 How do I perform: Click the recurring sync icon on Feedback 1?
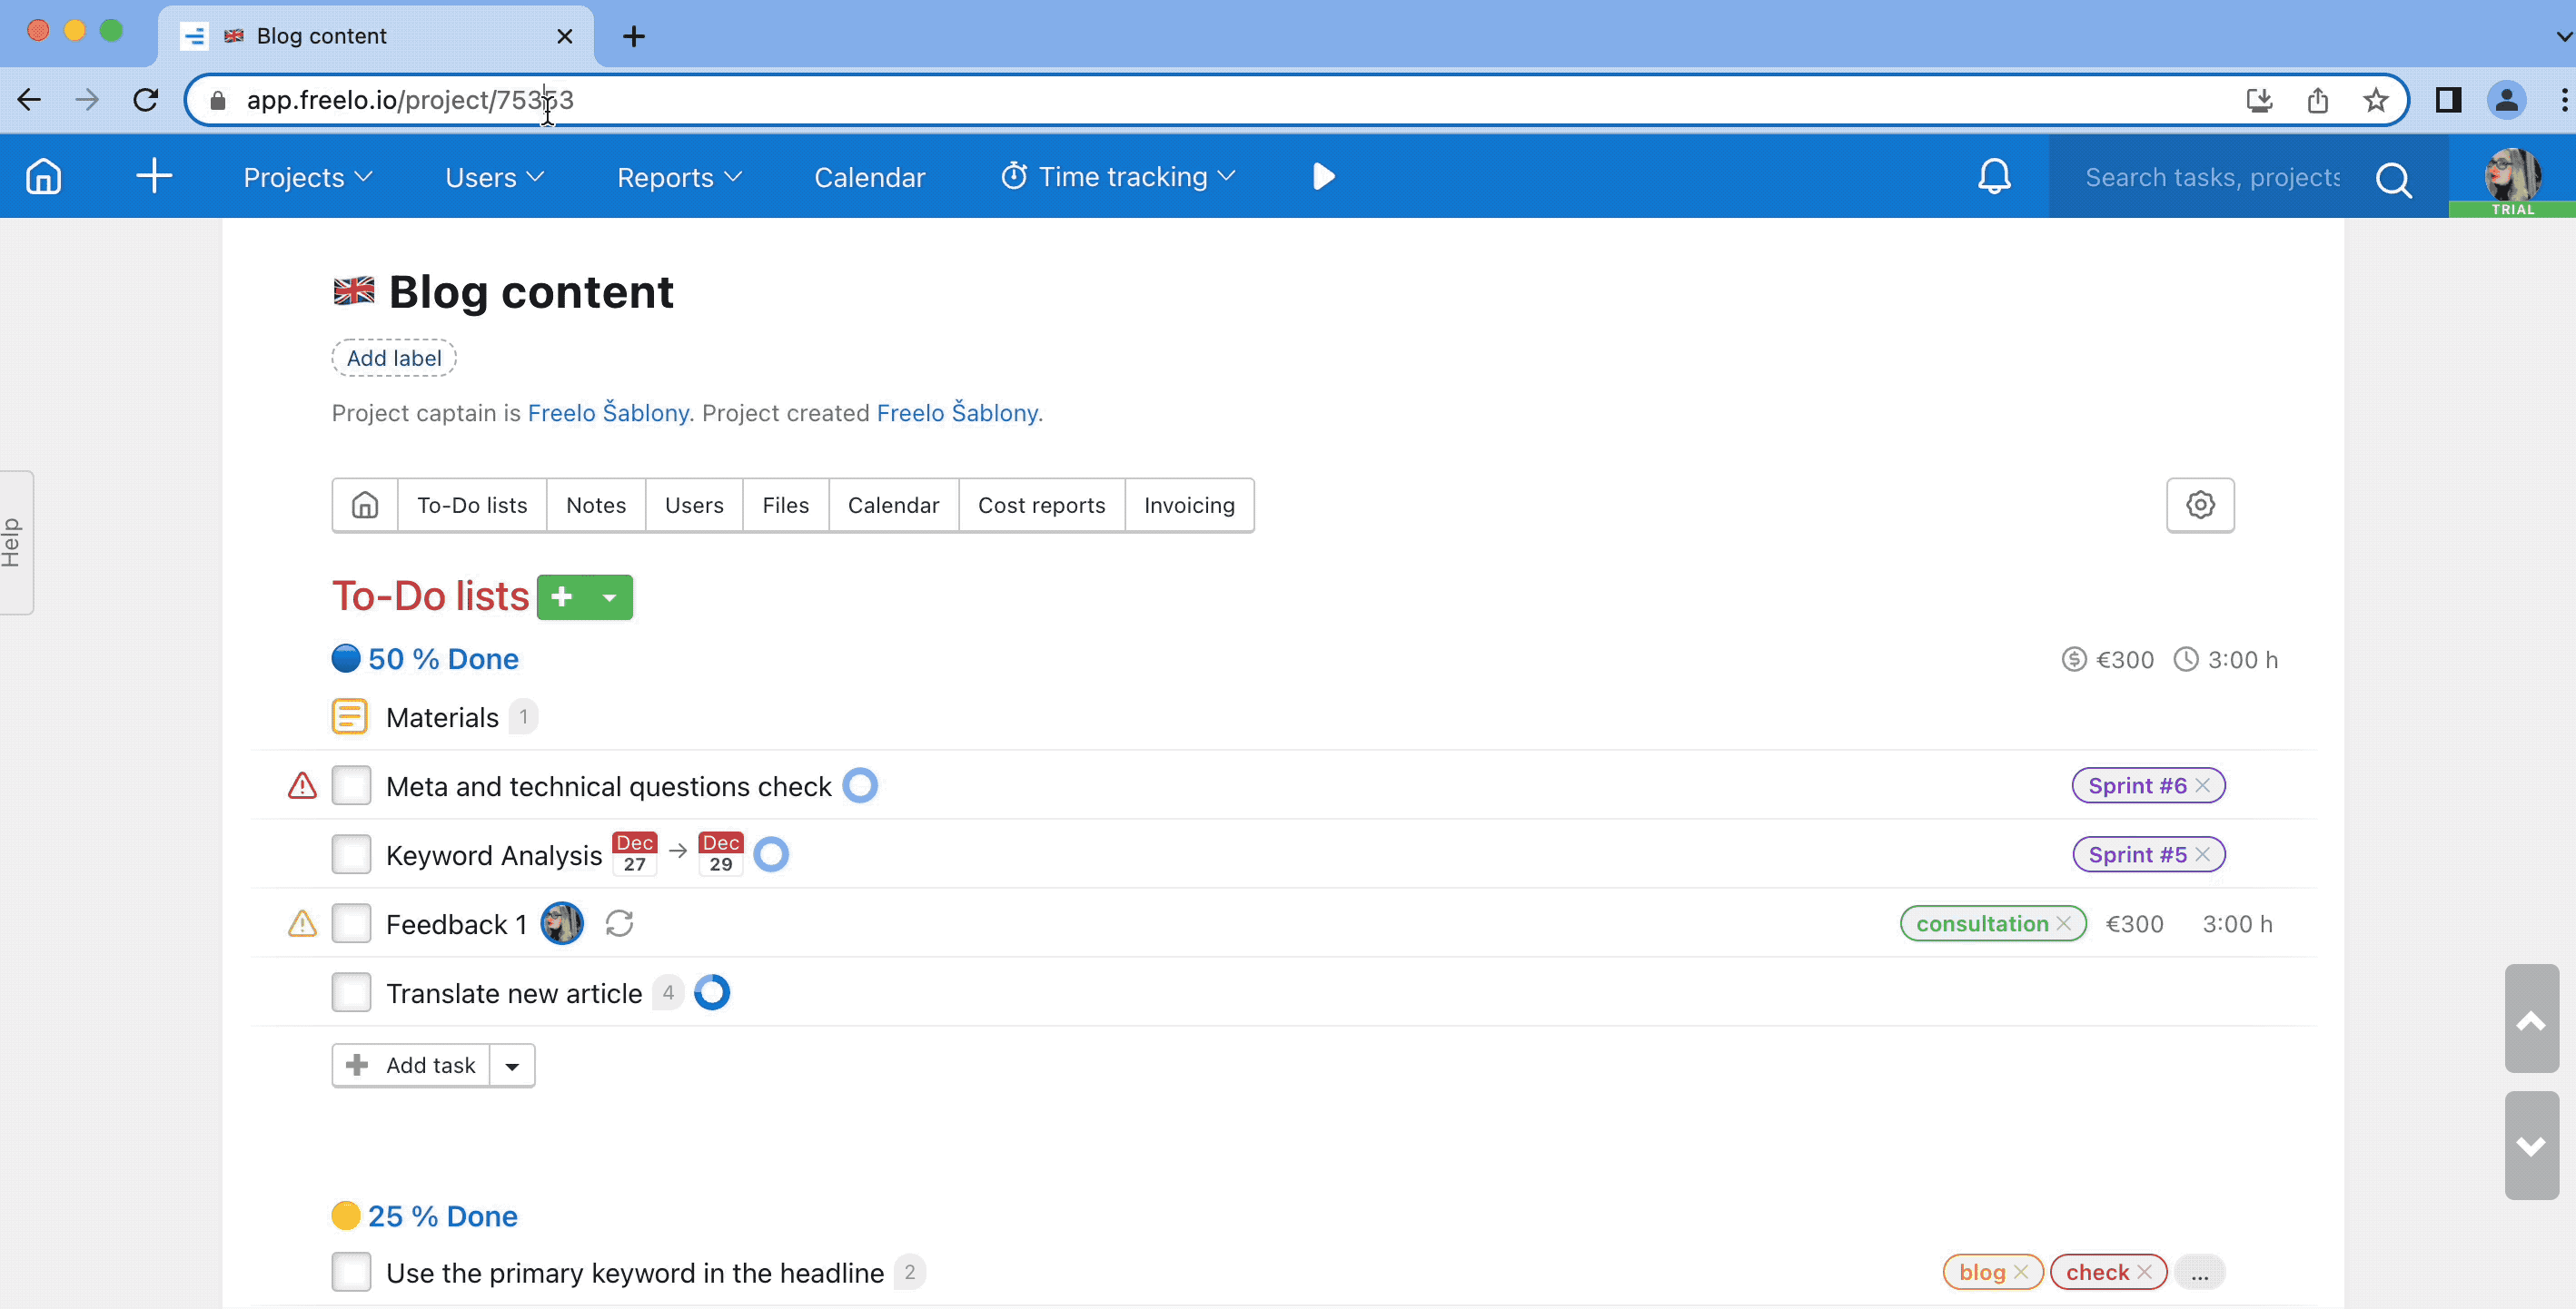[x=618, y=923]
